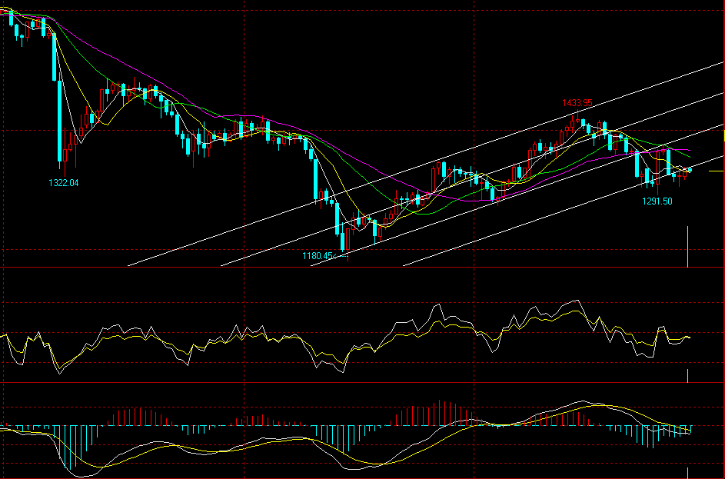Select the lowest candlestick beside the 1180.45 label
Screen dimensions: 725x479
[348, 244]
